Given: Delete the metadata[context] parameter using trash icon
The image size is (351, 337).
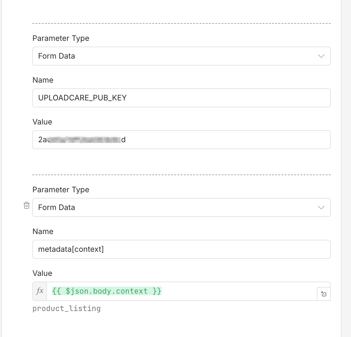Looking at the screenshot, I should (27, 205).
